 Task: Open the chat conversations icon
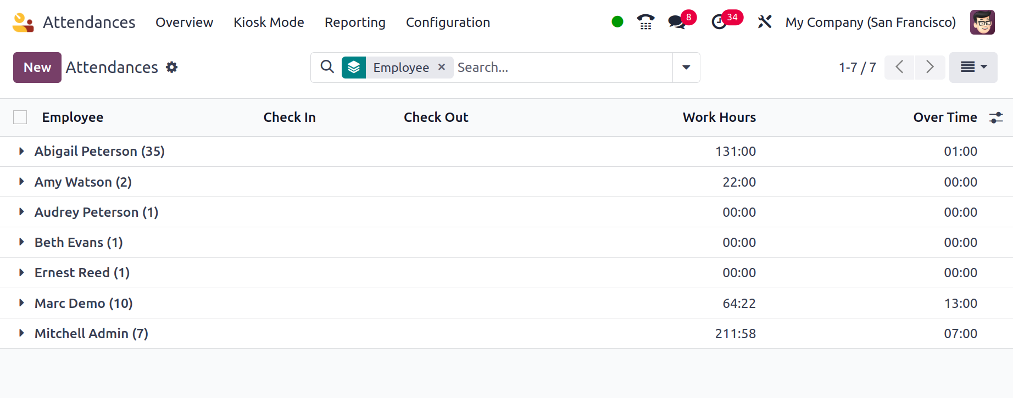tap(677, 22)
